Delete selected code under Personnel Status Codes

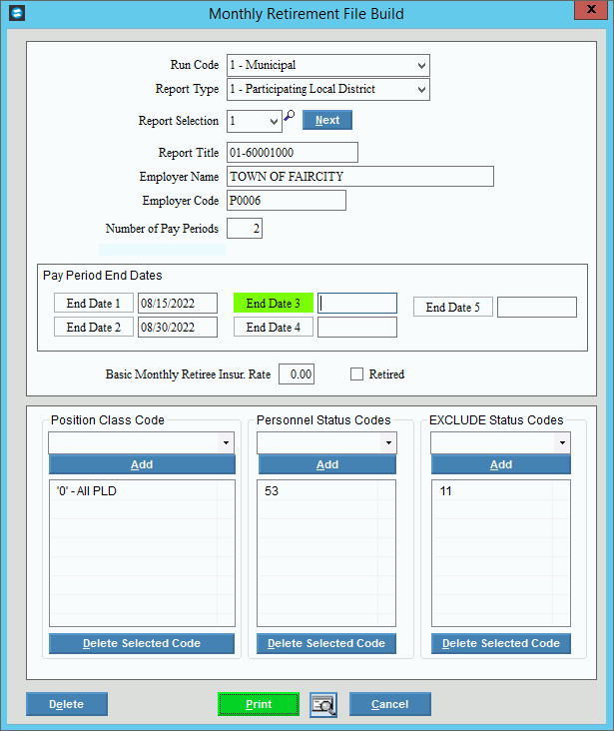click(x=326, y=643)
